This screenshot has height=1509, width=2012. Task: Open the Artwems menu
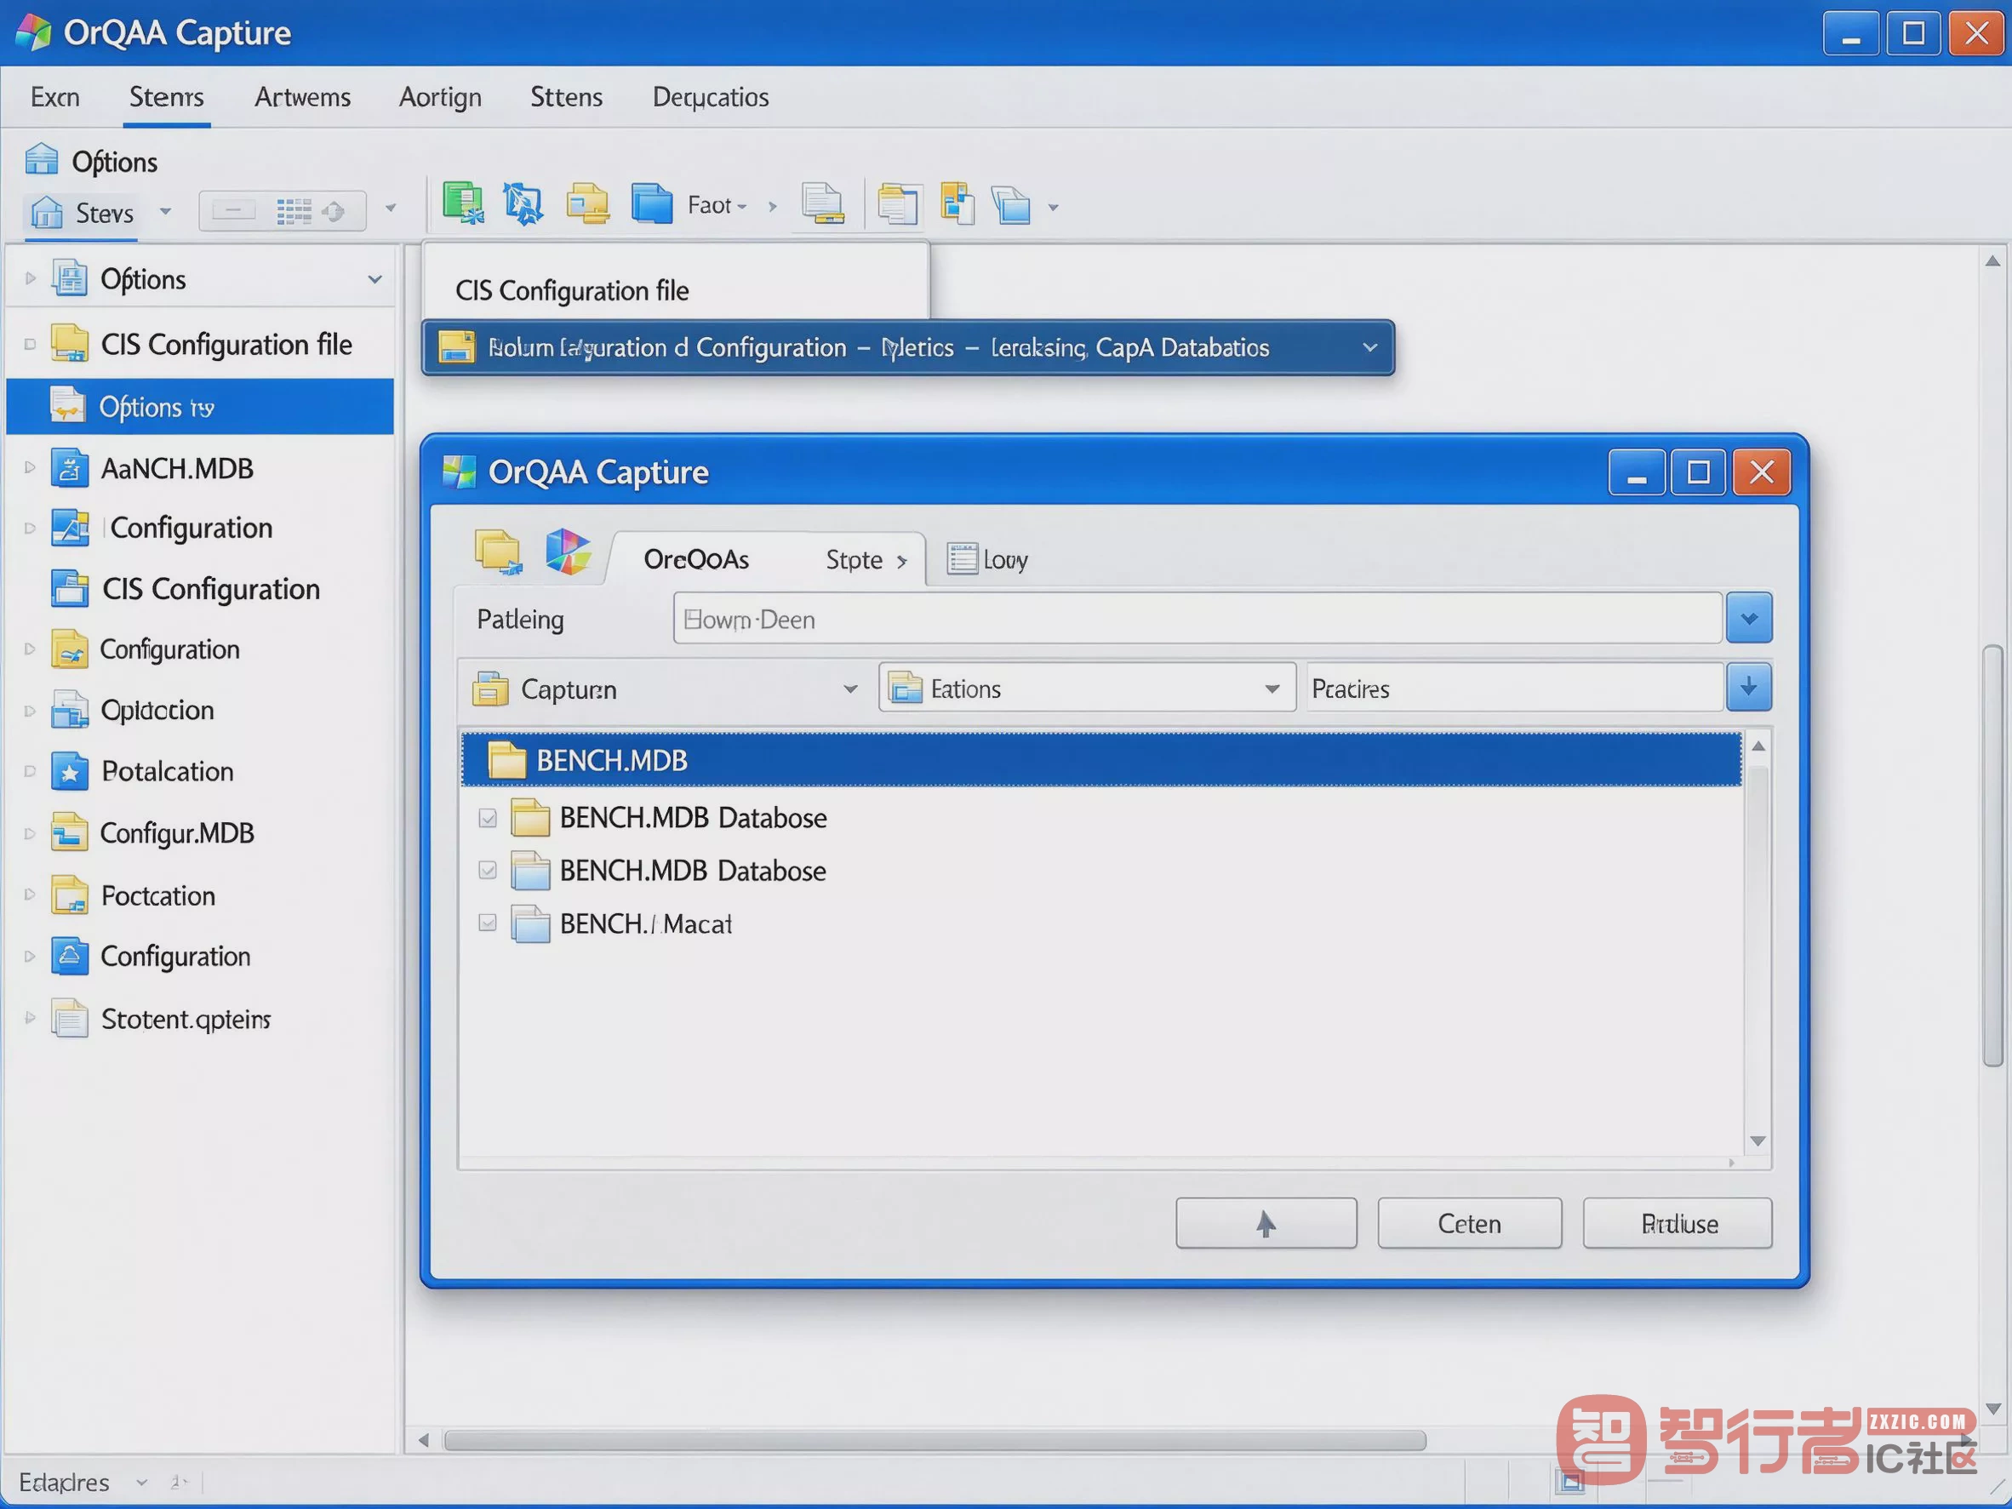(303, 97)
